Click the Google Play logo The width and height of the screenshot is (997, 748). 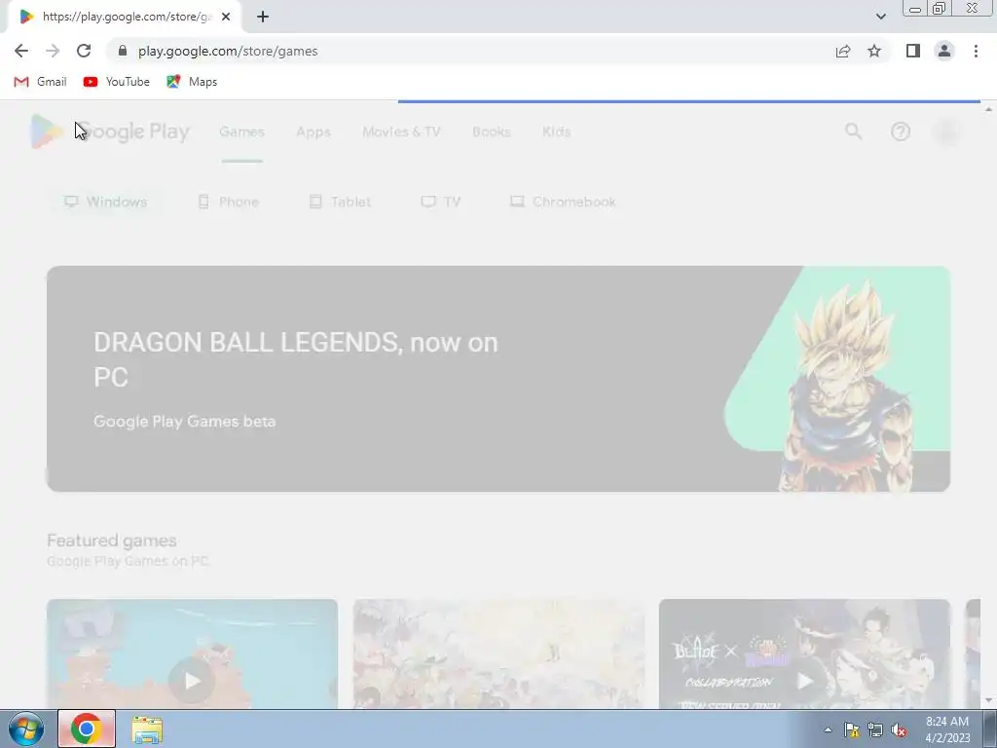(x=110, y=131)
